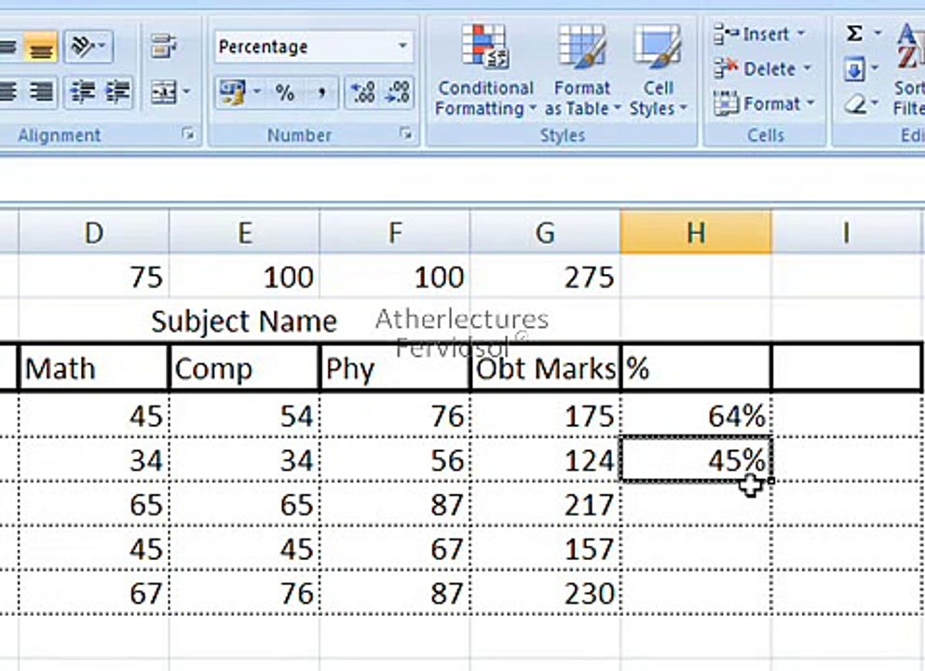This screenshot has width=925, height=671.
Task: Select the 'Obt Marks' header cell
Action: point(545,368)
